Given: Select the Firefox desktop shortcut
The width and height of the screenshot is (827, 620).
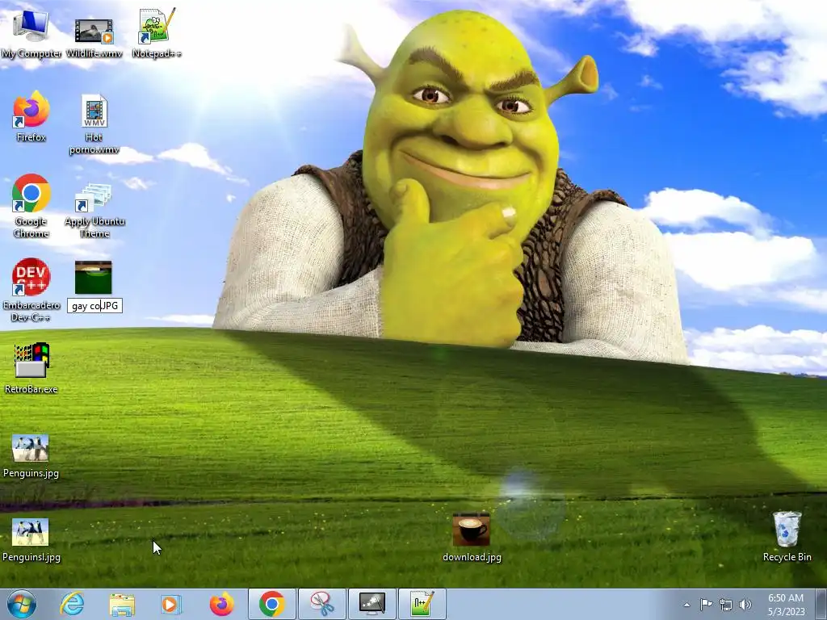Looking at the screenshot, I should coord(31,116).
